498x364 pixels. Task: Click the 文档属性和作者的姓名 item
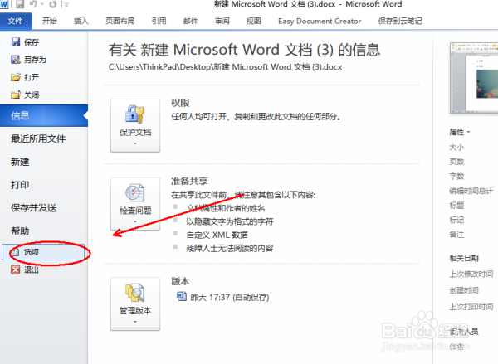coord(226,208)
